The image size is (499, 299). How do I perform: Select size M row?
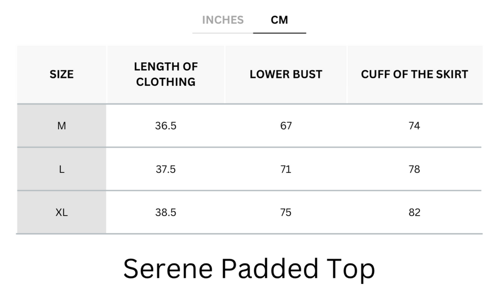(x=61, y=126)
